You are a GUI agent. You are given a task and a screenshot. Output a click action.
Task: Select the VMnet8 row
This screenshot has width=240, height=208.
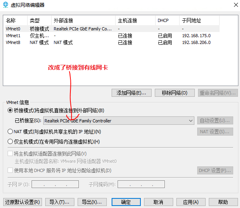point(112,42)
